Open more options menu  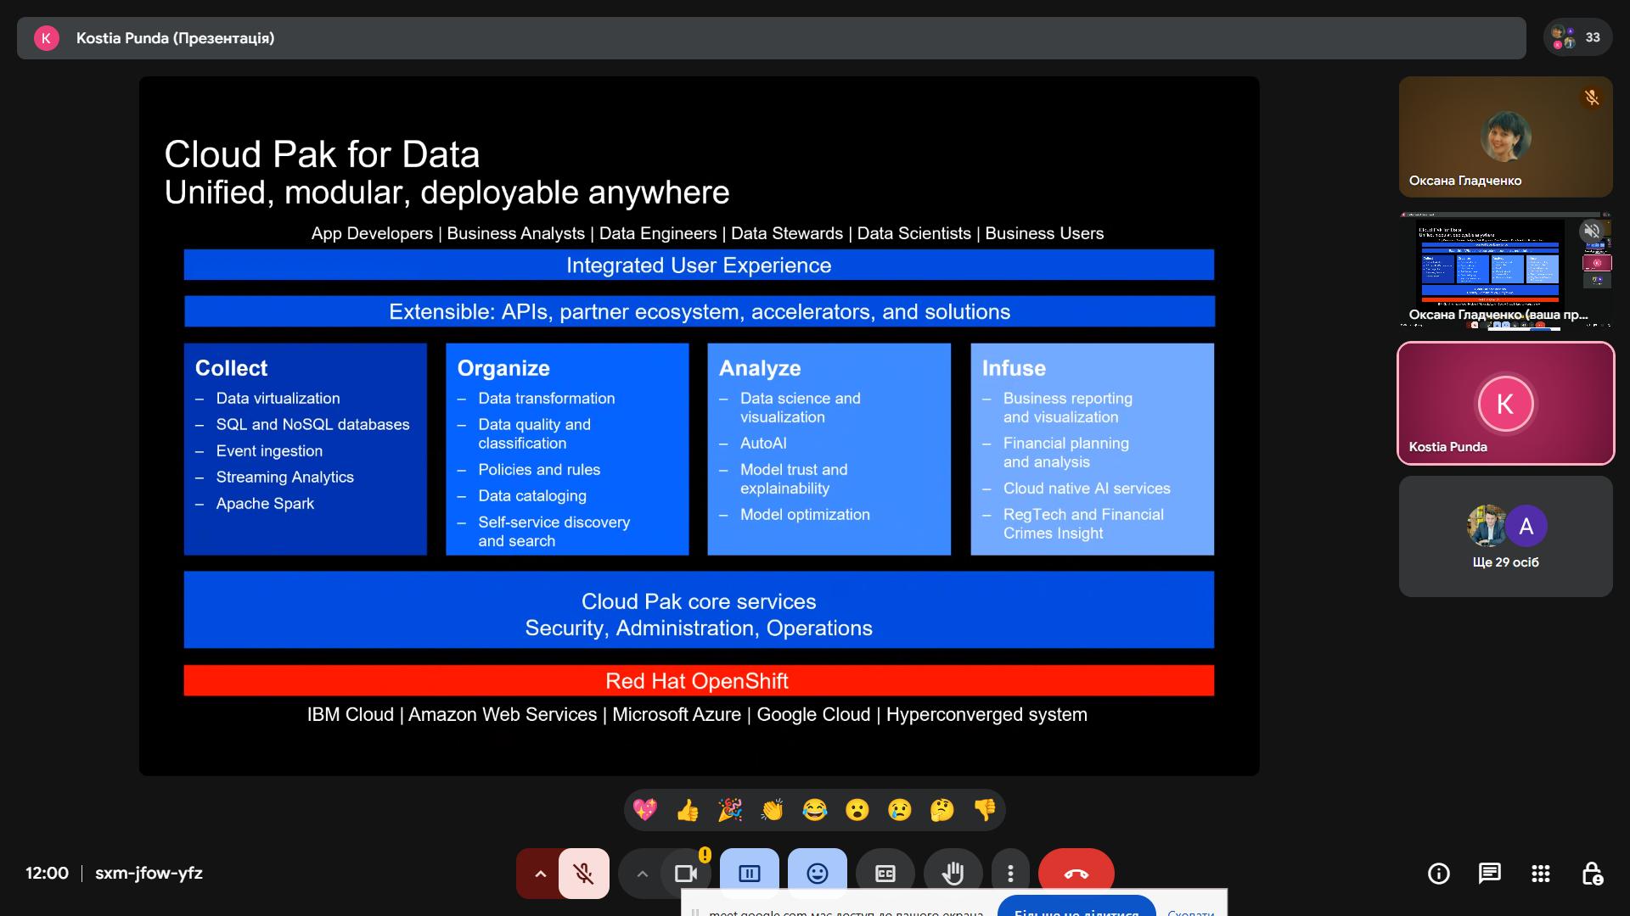[1009, 873]
